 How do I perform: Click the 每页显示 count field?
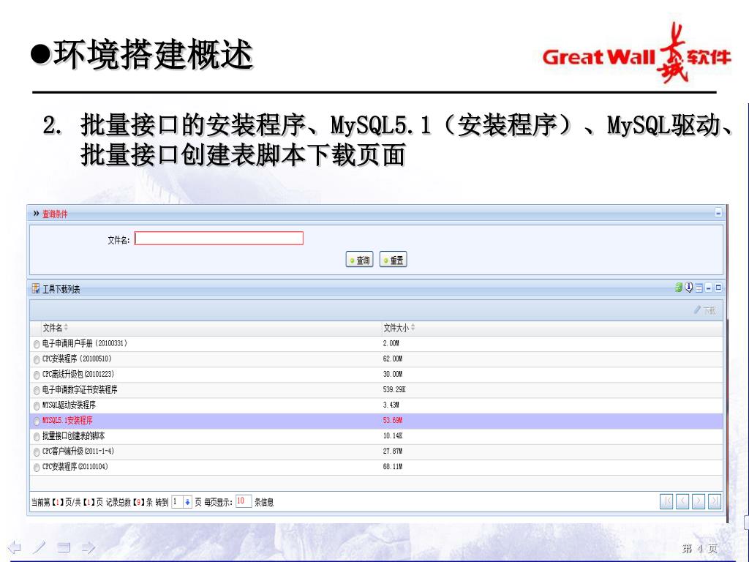tap(244, 501)
